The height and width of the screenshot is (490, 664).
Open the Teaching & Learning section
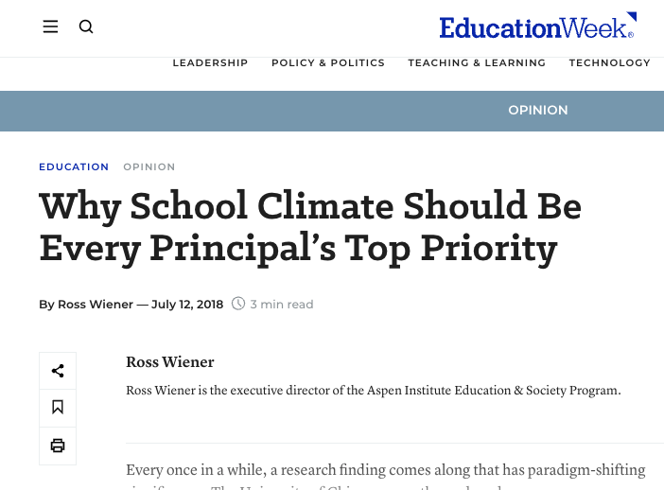tap(477, 63)
